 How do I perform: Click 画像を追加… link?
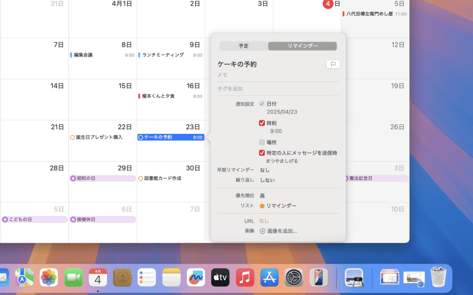tap(282, 231)
